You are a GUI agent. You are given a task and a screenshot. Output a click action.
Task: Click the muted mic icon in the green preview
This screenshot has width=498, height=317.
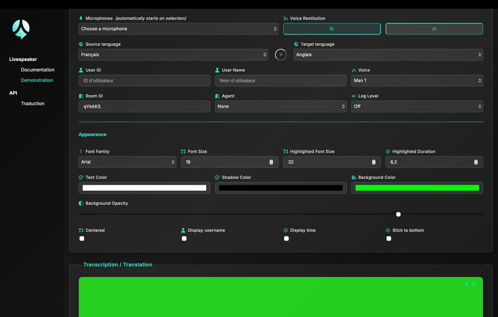tap(466, 284)
